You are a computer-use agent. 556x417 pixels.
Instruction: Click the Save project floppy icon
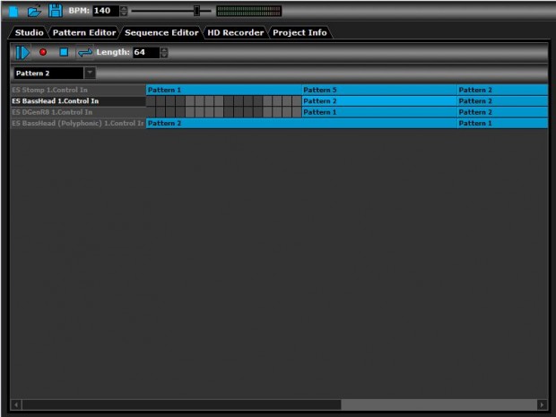pos(55,11)
